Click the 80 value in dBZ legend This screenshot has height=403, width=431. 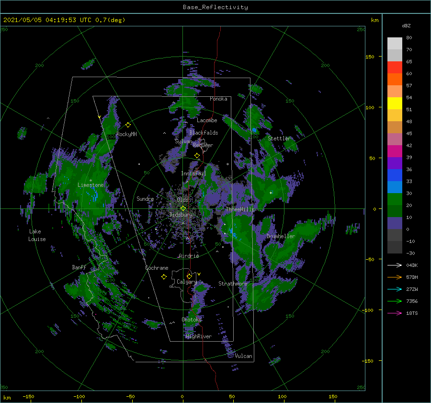click(409, 38)
